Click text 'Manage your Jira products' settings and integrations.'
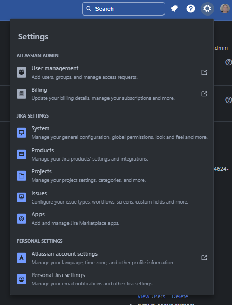 90,159
